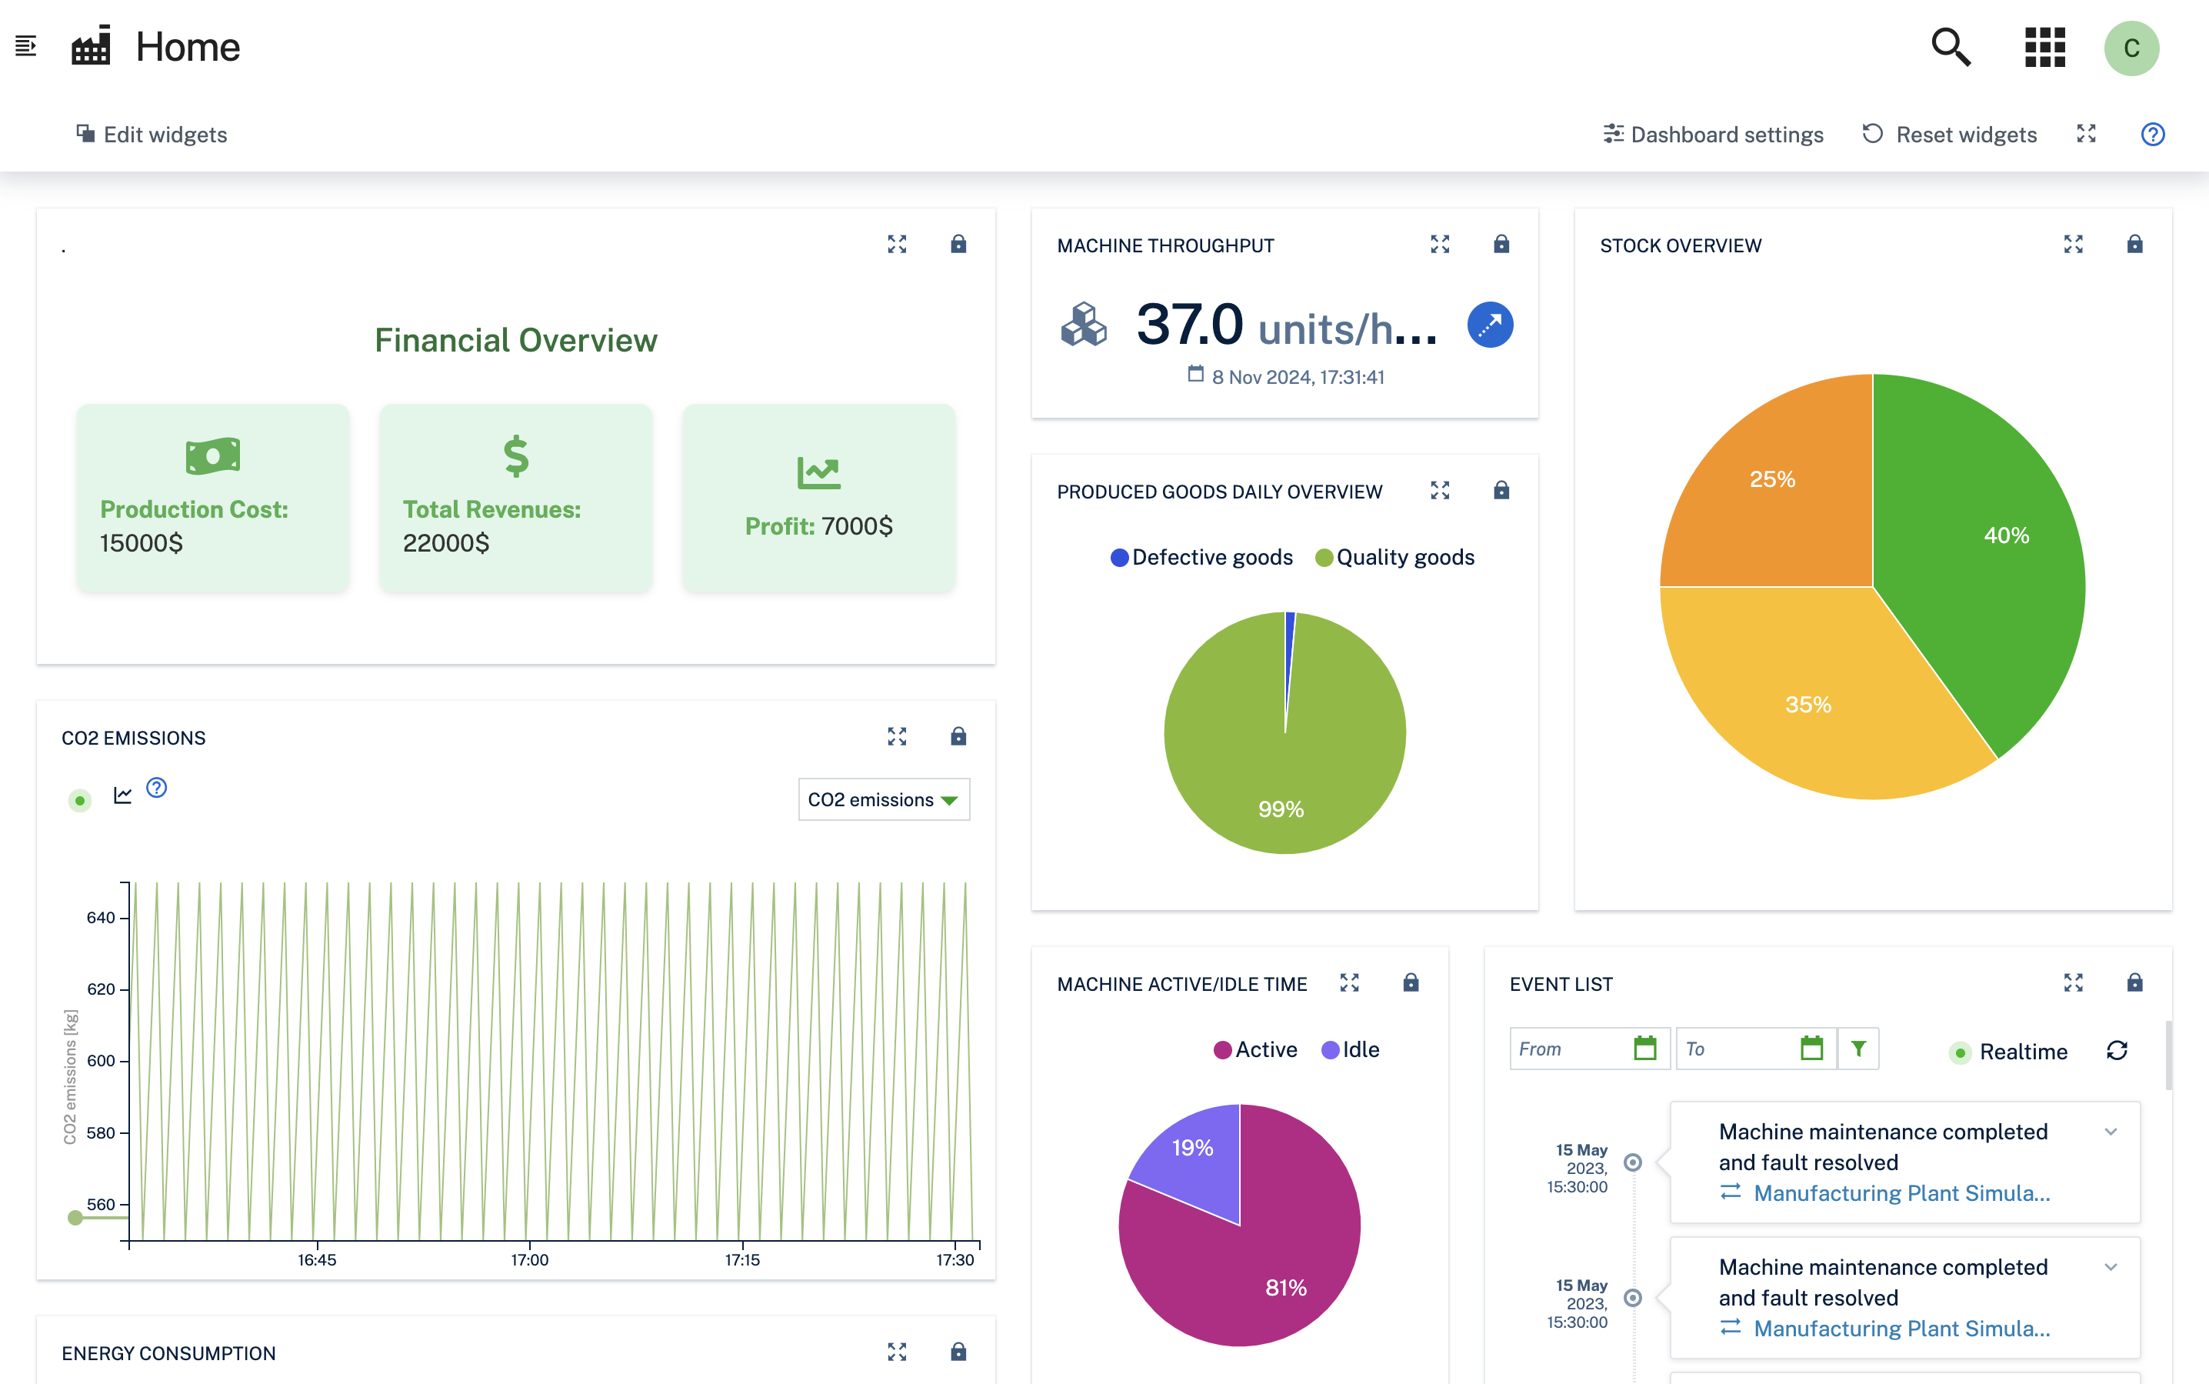Expand first Machine maintenance completed event
Image resolution: width=2209 pixels, height=1384 pixels.
pos(2111,1132)
